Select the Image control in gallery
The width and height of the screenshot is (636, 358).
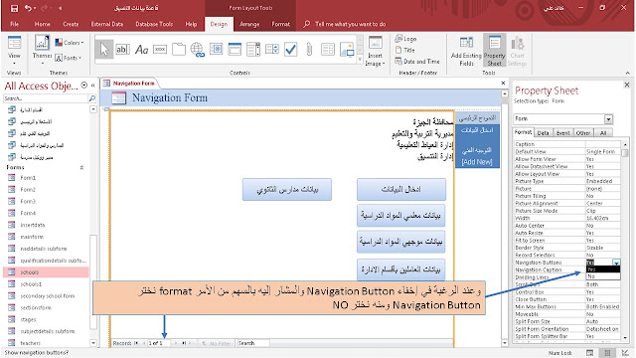[347, 50]
